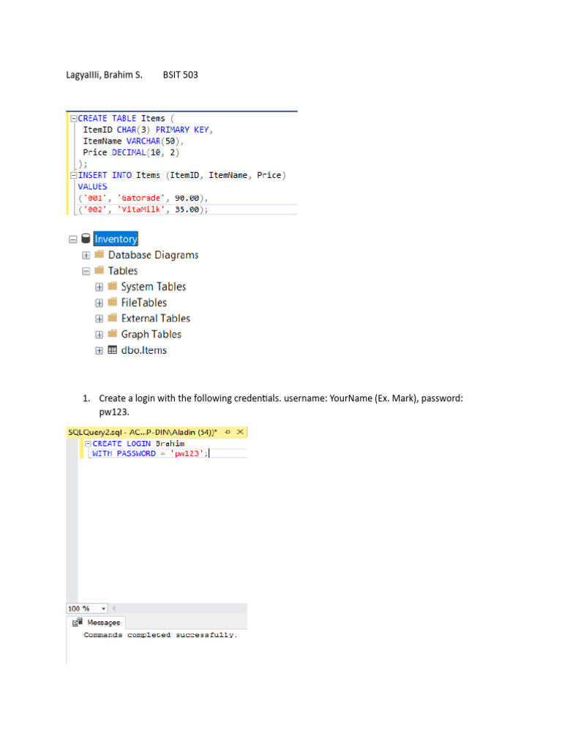The height and width of the screenshot is (750, 562).
Task: Collapse the CREATE TABLE Items code block
Action: (x=74, y=118)
